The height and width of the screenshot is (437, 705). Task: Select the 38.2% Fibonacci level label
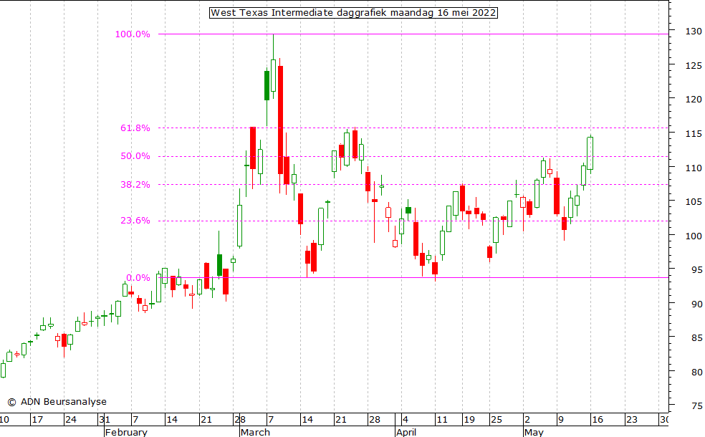[135, 184]
